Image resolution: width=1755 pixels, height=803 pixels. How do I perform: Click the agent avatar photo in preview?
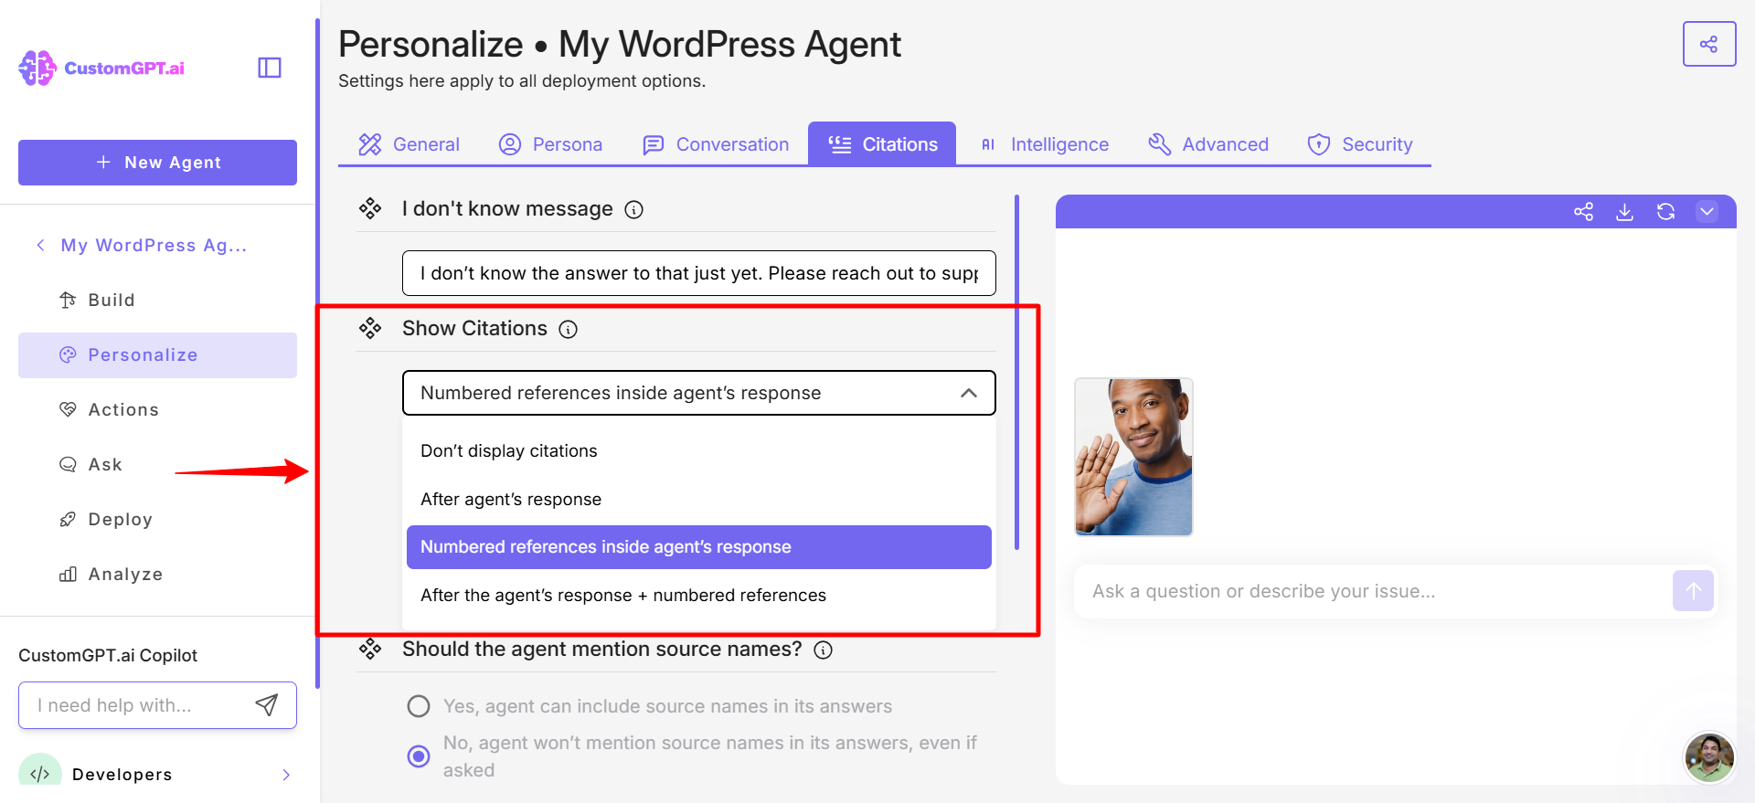coord(1133,457)
